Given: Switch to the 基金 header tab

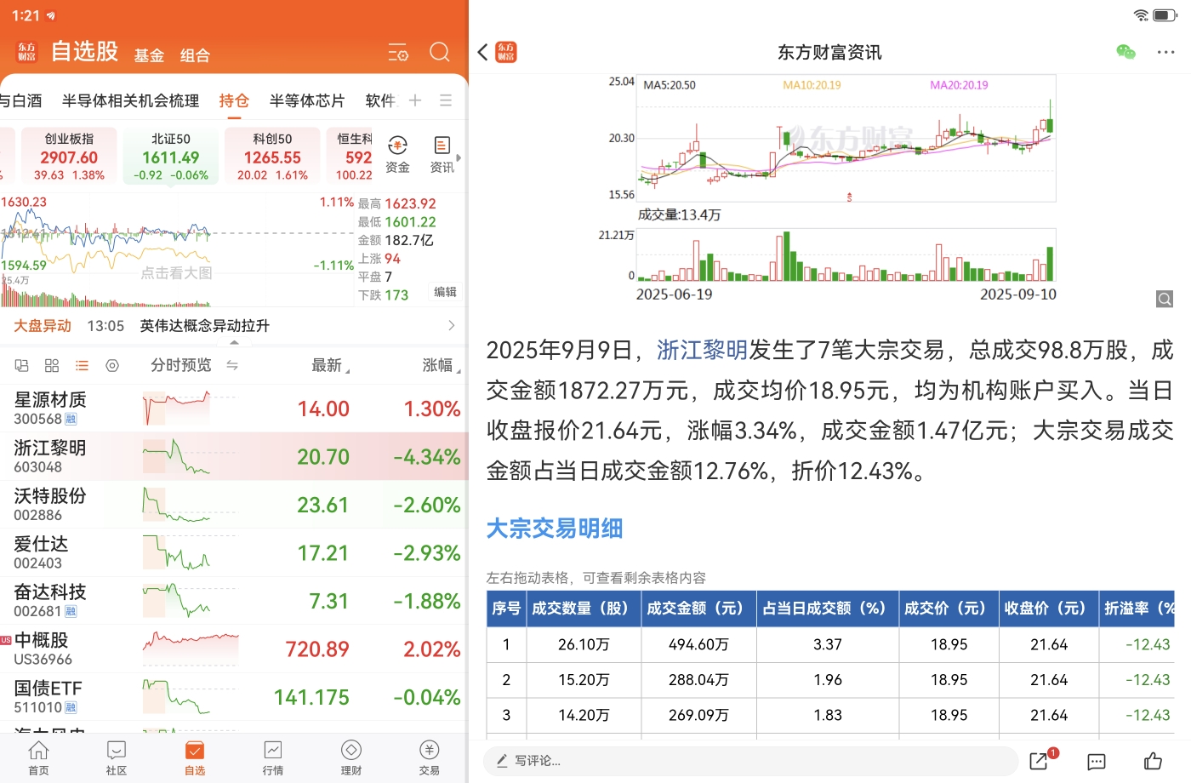Looking at the screenshot, I should coord(149,55).
